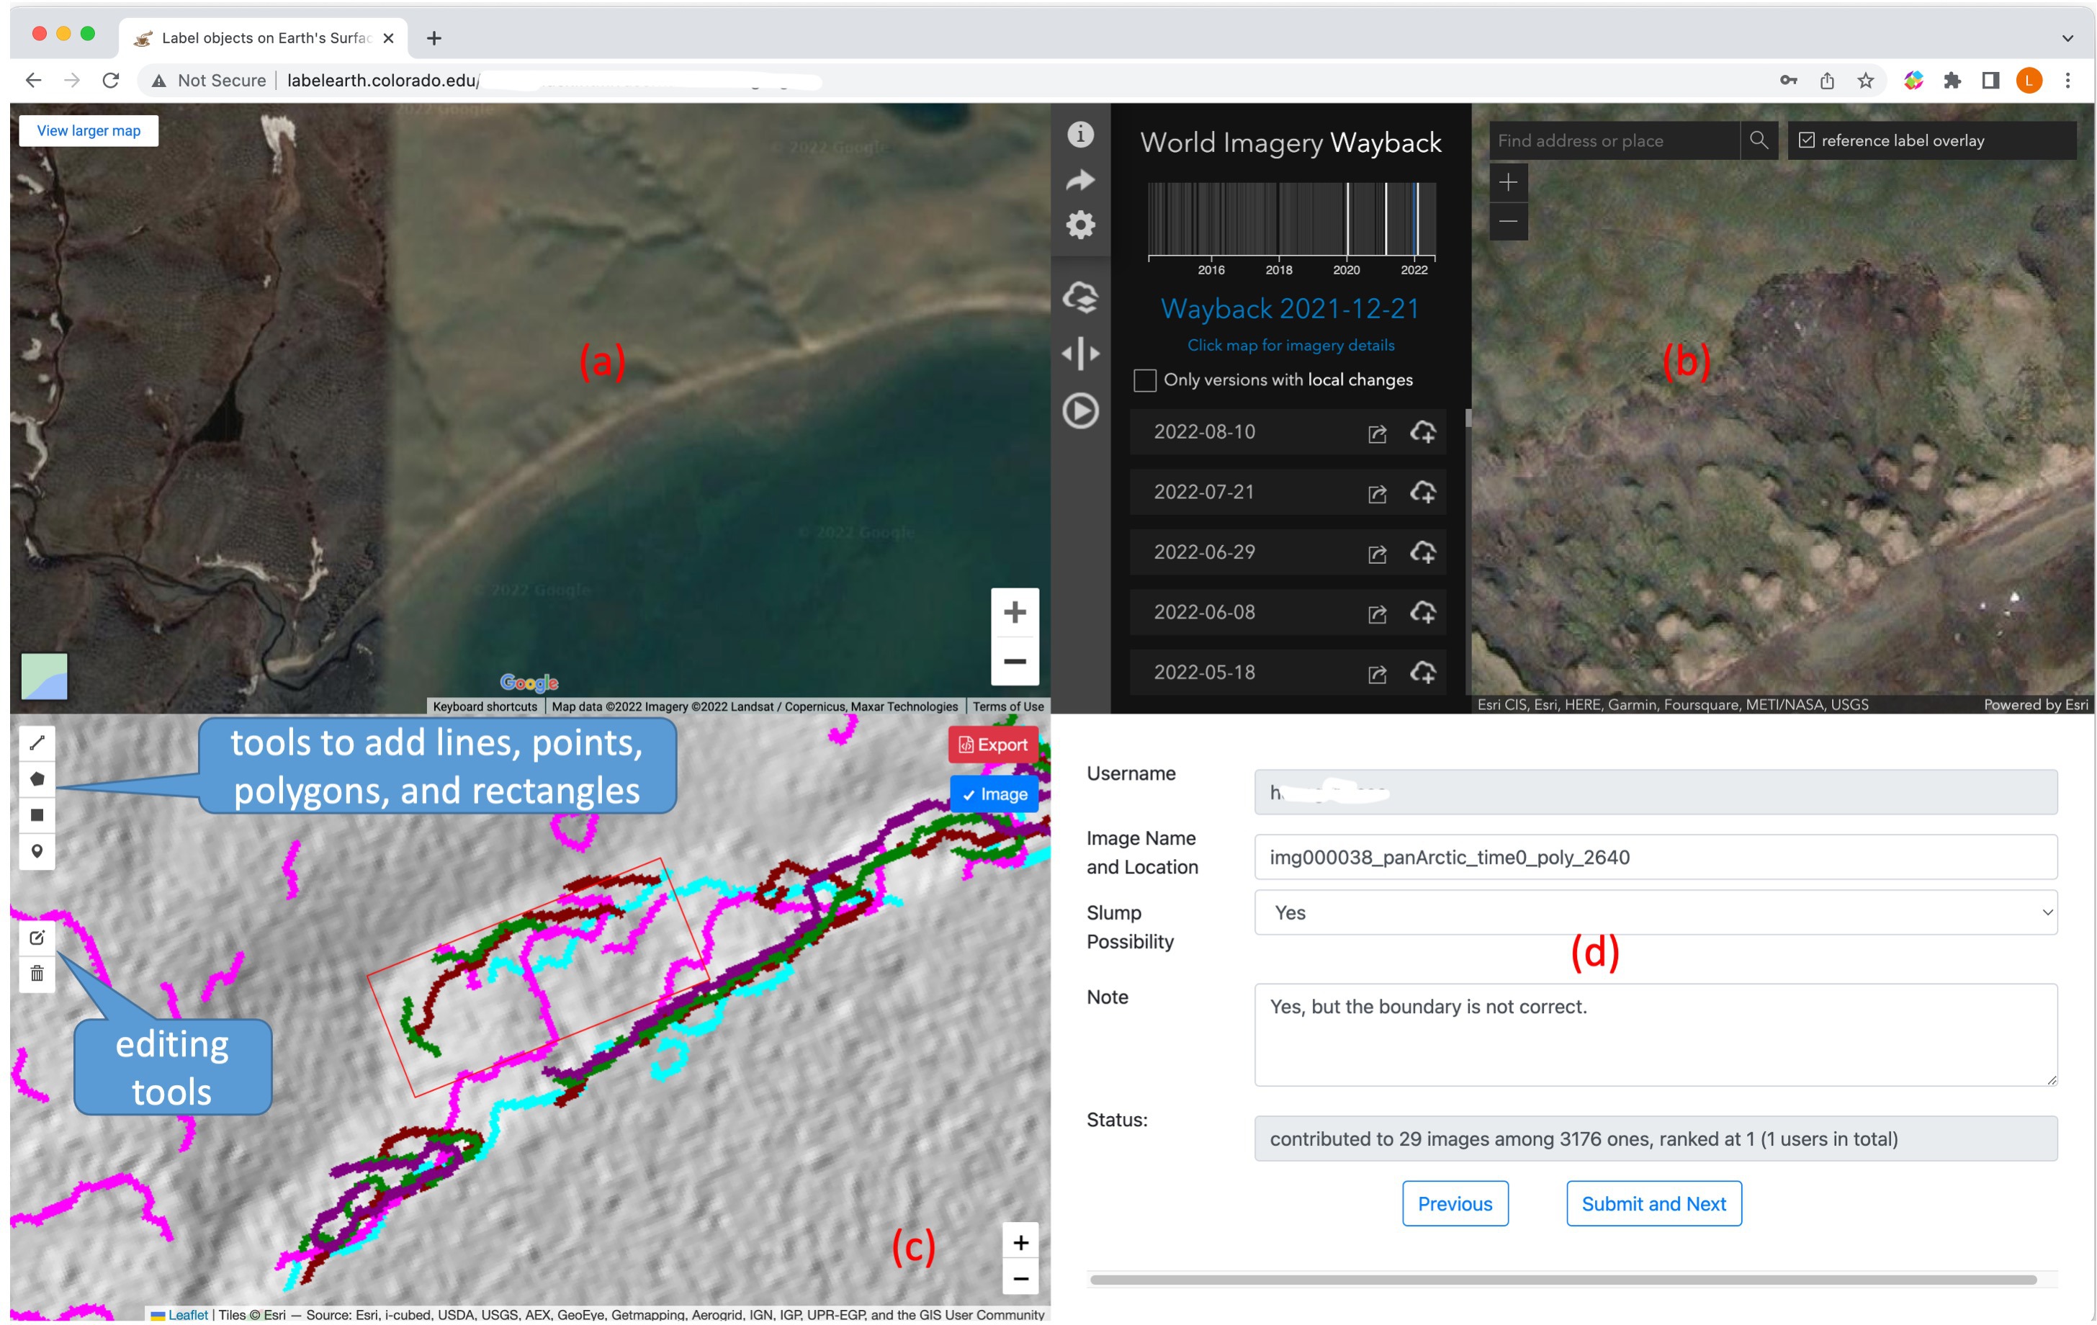Screen dimensions: 2097x1325
Task: Open Wayback swipe mode icon
Action: point(1080,354)
